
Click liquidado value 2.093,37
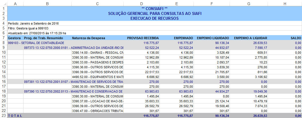(x=212, y=62)
